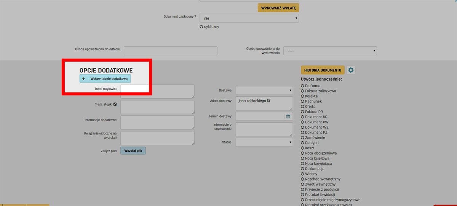Open the Dostawa dropdown
The height and width of the screenshot is (206, 457).
pos(264,90)
